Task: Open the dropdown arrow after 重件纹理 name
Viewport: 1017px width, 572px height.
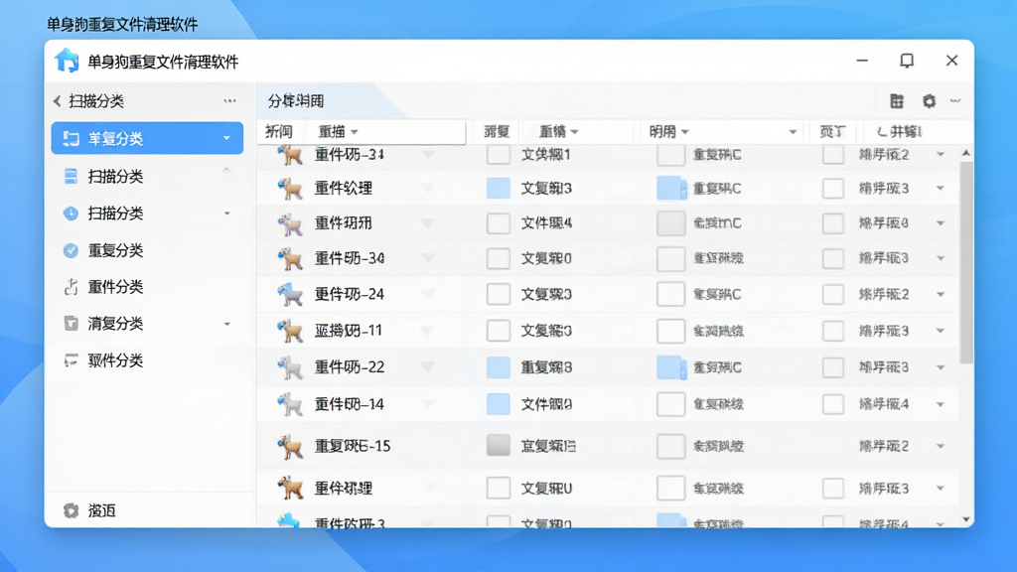Action: [x=427, y=188]
